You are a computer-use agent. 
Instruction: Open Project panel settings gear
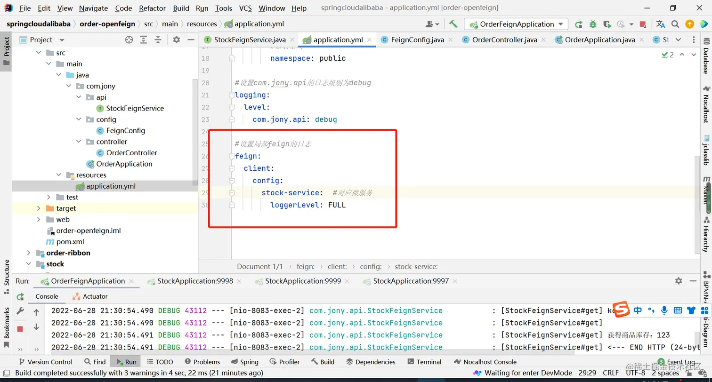coord(177,40)
